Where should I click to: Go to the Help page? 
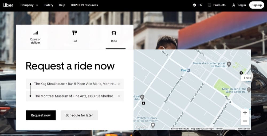62,5
